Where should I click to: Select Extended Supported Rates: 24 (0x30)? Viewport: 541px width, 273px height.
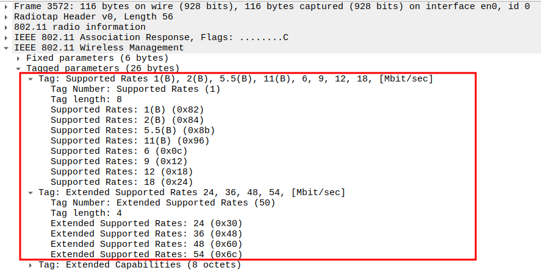[146, 223]
